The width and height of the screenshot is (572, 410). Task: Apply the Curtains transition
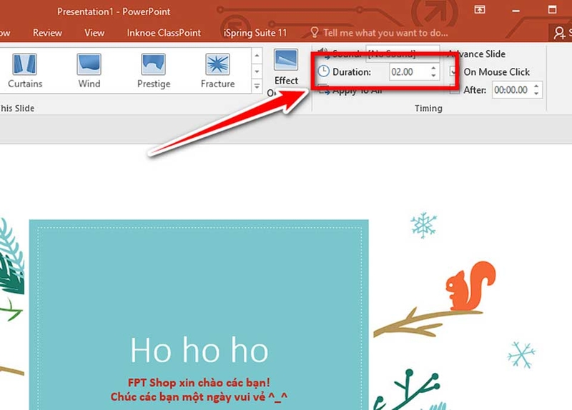tap(25, 71)
